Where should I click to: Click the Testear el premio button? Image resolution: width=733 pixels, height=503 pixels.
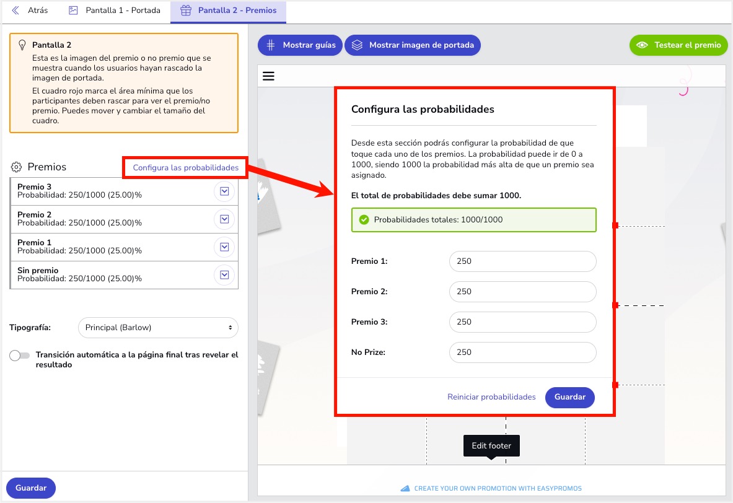click(678, 45)
